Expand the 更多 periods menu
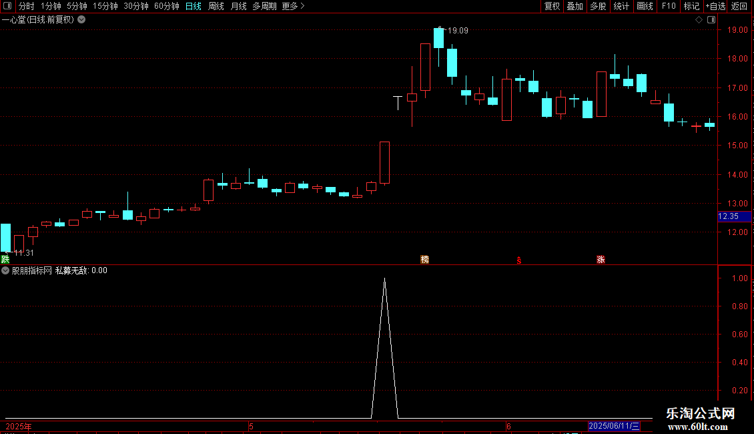The image size is (754, 434). (294, 6)
